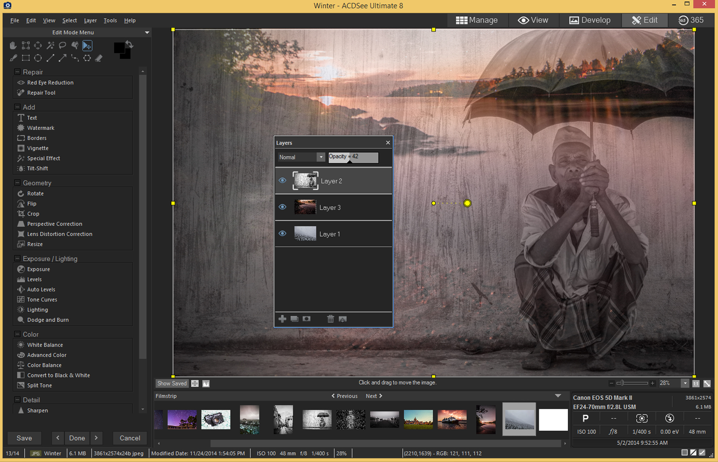Add a layer mask from the Layers panel
The width and height of the screenshot is (718, 462).
coord(306,319)
